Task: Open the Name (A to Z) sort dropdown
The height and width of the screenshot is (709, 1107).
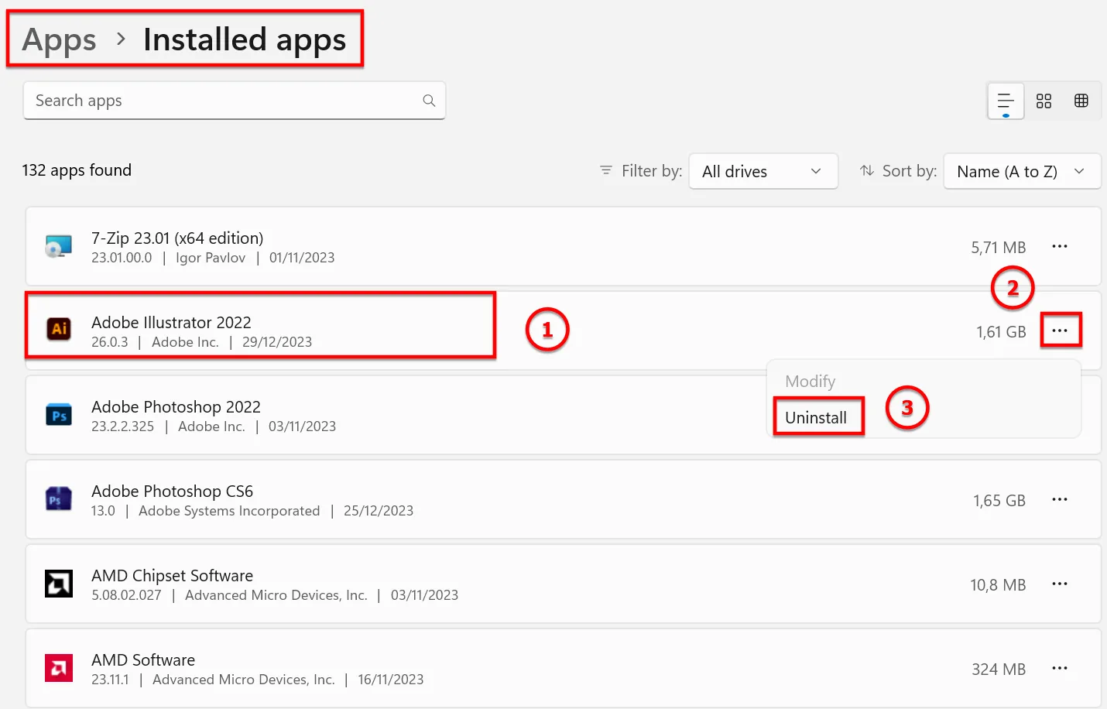Action: pos(1022,171)
